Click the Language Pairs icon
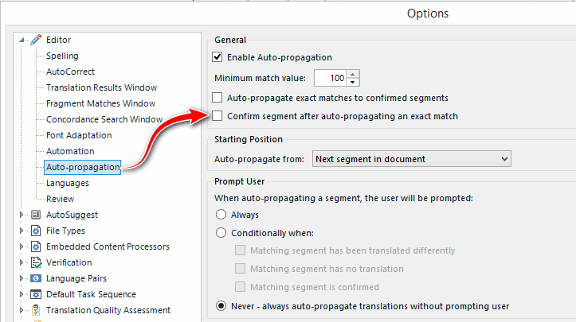The height and width of the screenshot is (322, 576). coord(36,278)
